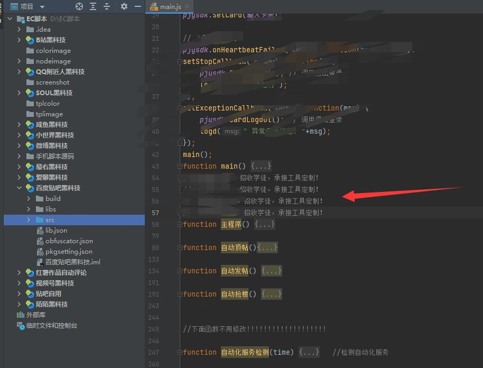
Task: Unfold the function 自动抢楼() fold marker
Action: click(180, 295)
